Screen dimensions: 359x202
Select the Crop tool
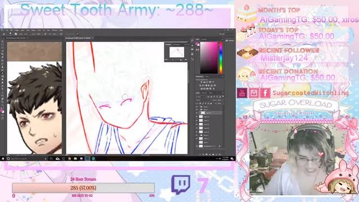[x=2, y=54]
